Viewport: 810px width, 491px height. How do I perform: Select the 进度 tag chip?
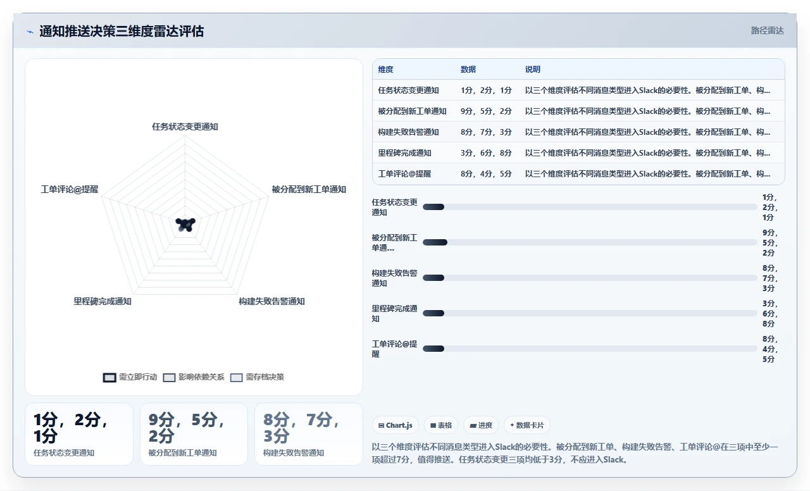(481, 425)
